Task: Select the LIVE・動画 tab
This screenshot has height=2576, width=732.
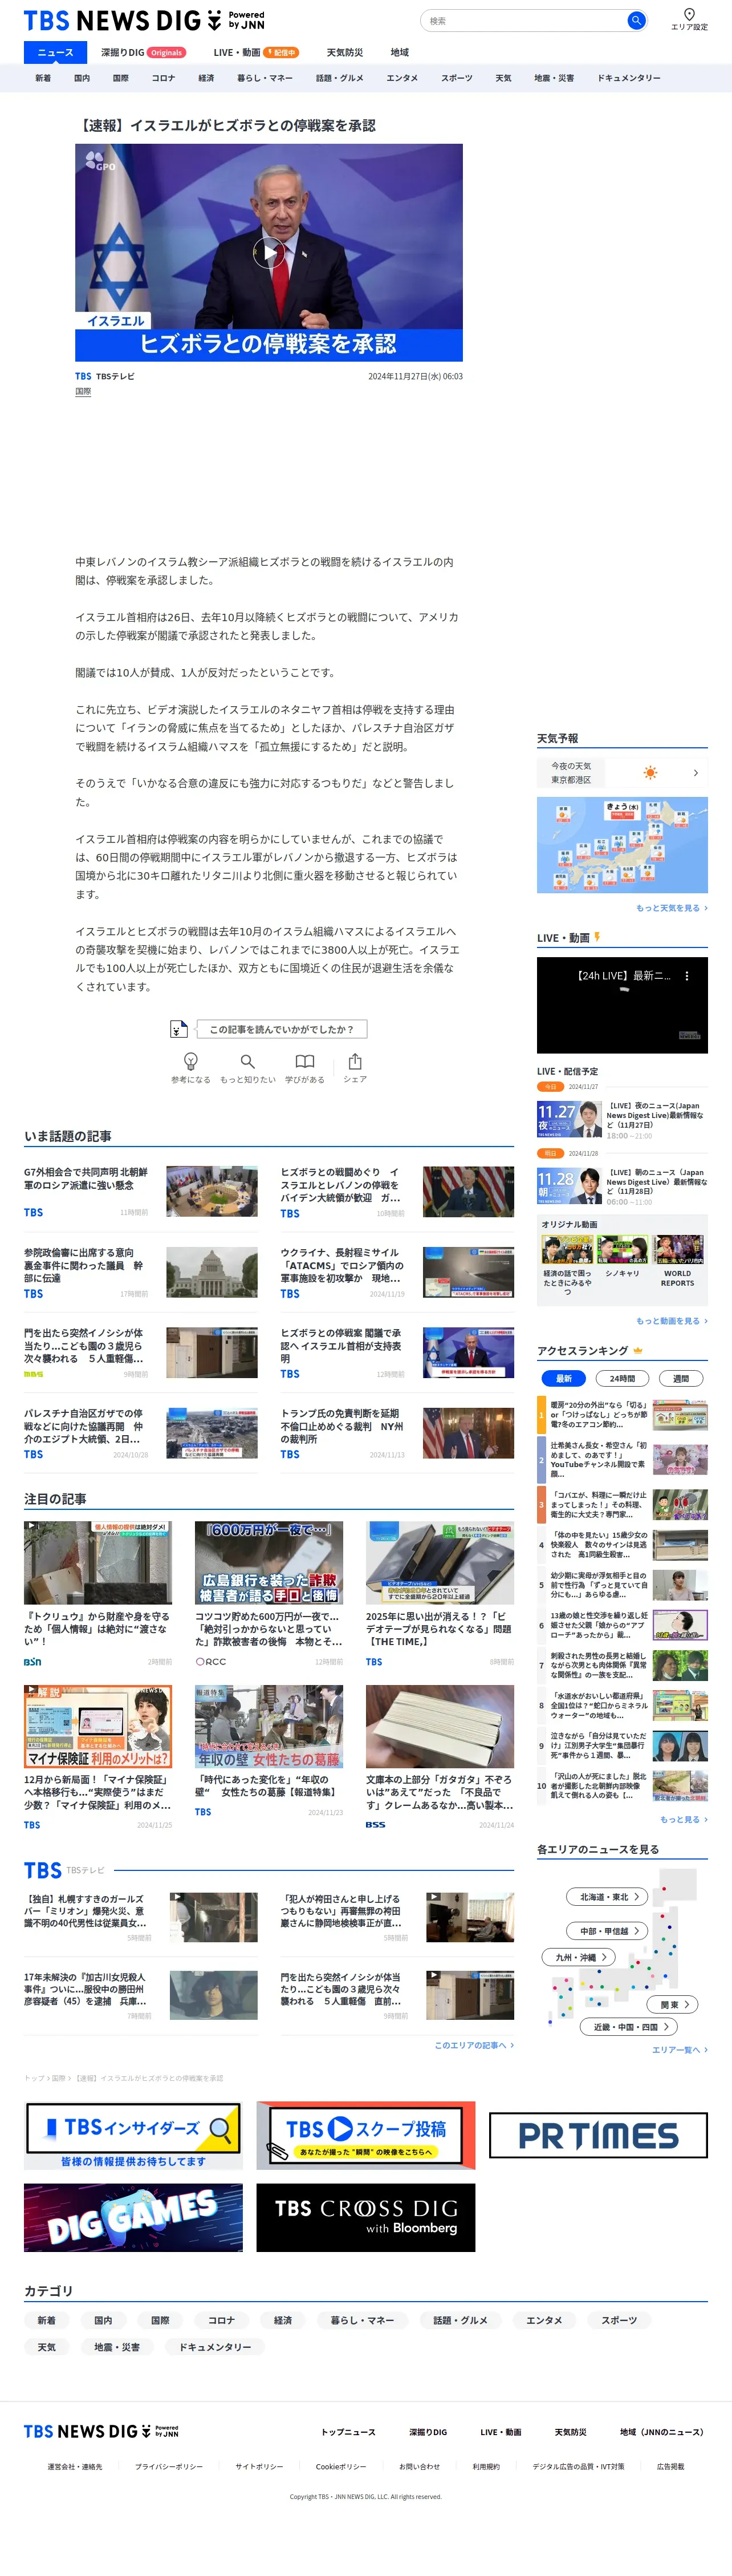Action: point(256,52)
